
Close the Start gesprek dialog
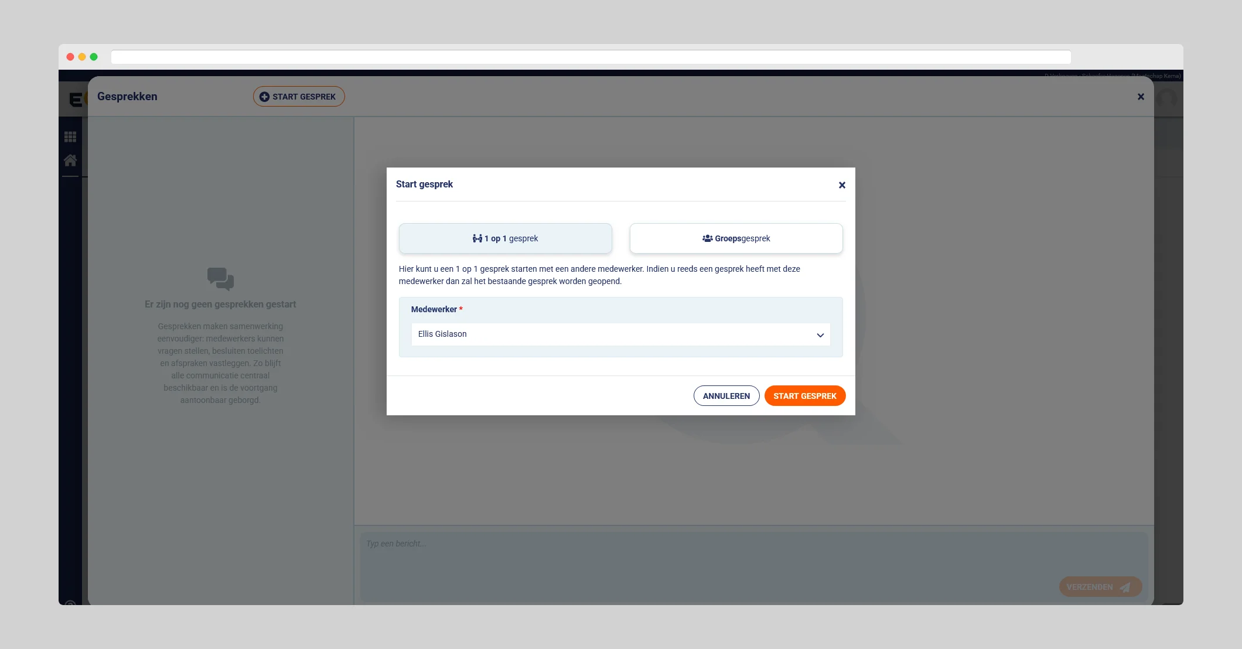pyautogui.click(x=842, y=185)
